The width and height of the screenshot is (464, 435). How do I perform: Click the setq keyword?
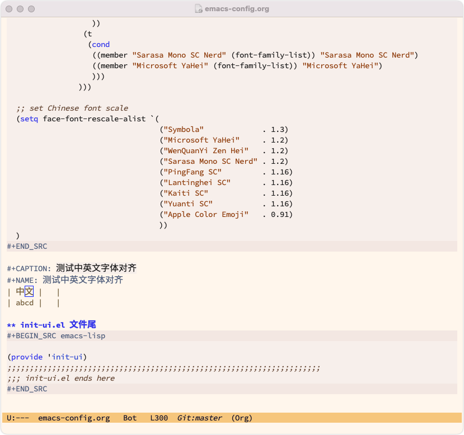[x=29, y=119]
